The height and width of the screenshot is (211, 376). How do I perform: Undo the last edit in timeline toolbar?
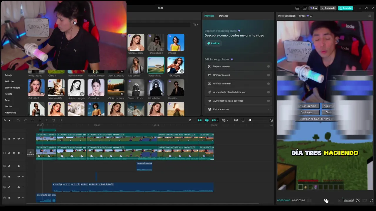click(x=18, y=120)
